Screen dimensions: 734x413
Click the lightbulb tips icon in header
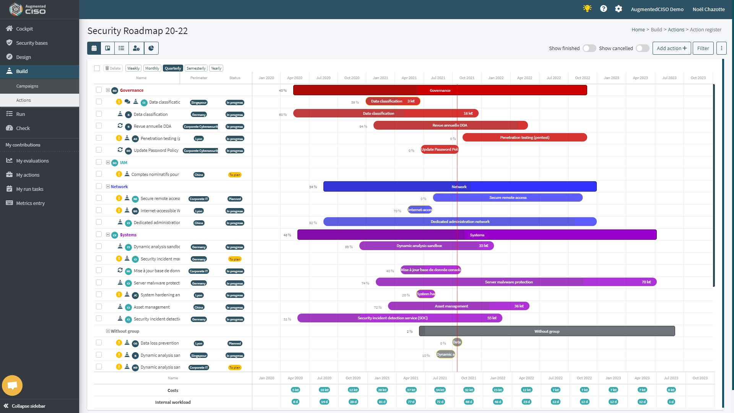pos(587,8)
